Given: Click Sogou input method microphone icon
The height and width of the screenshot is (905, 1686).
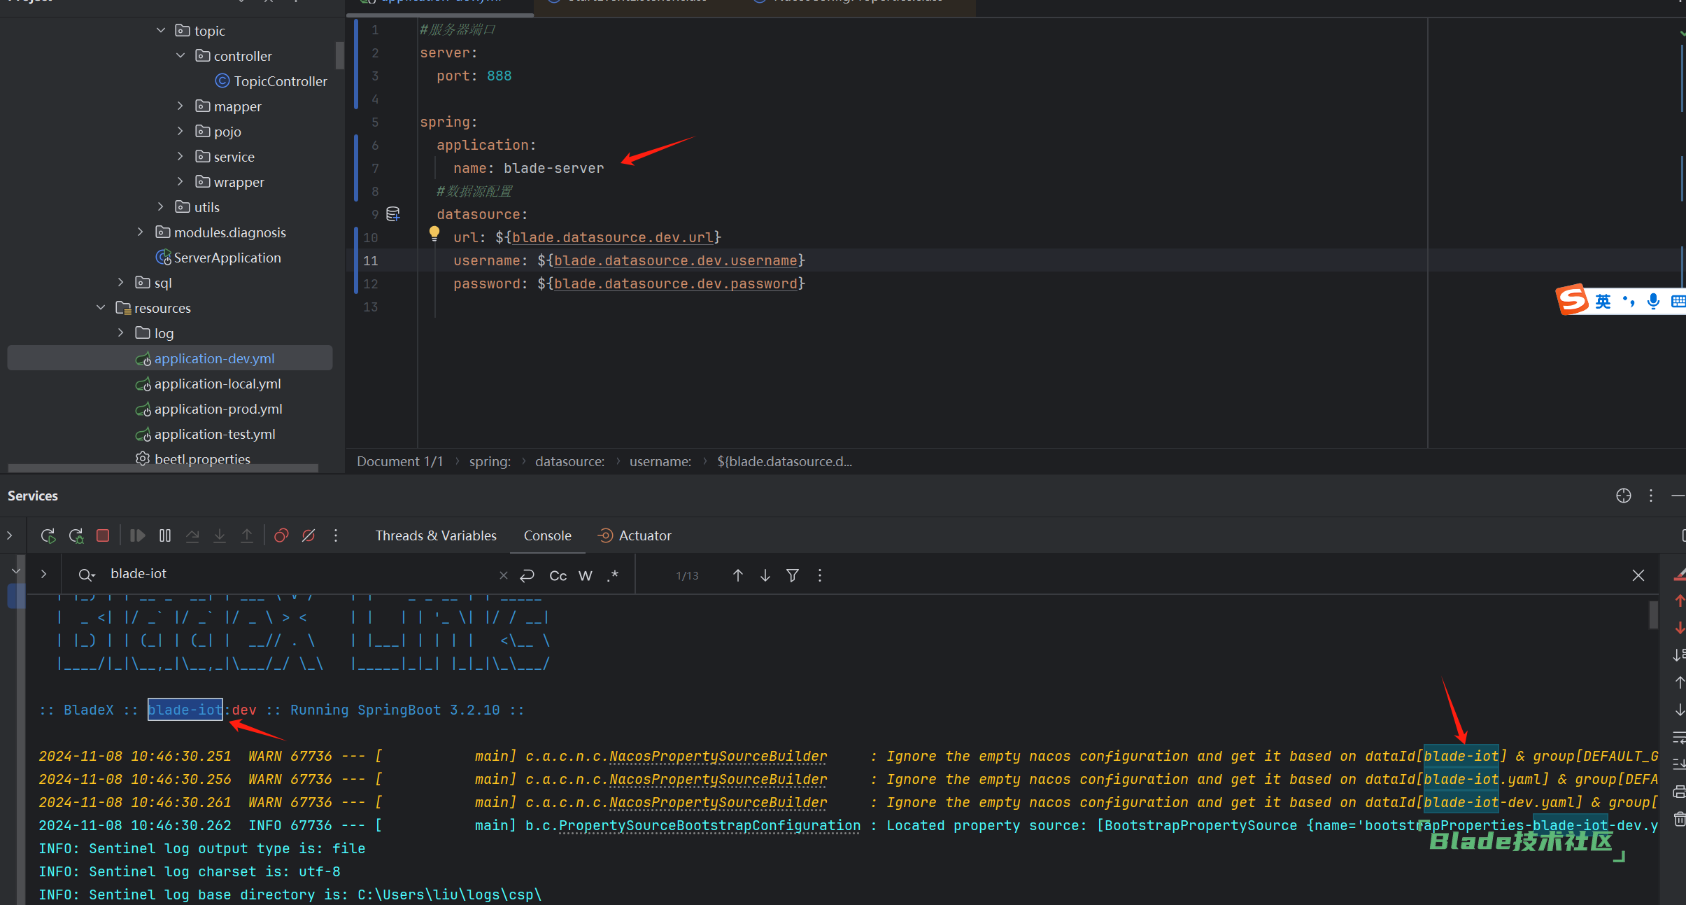Looking at the screenshot, I should pos(1653,301).
